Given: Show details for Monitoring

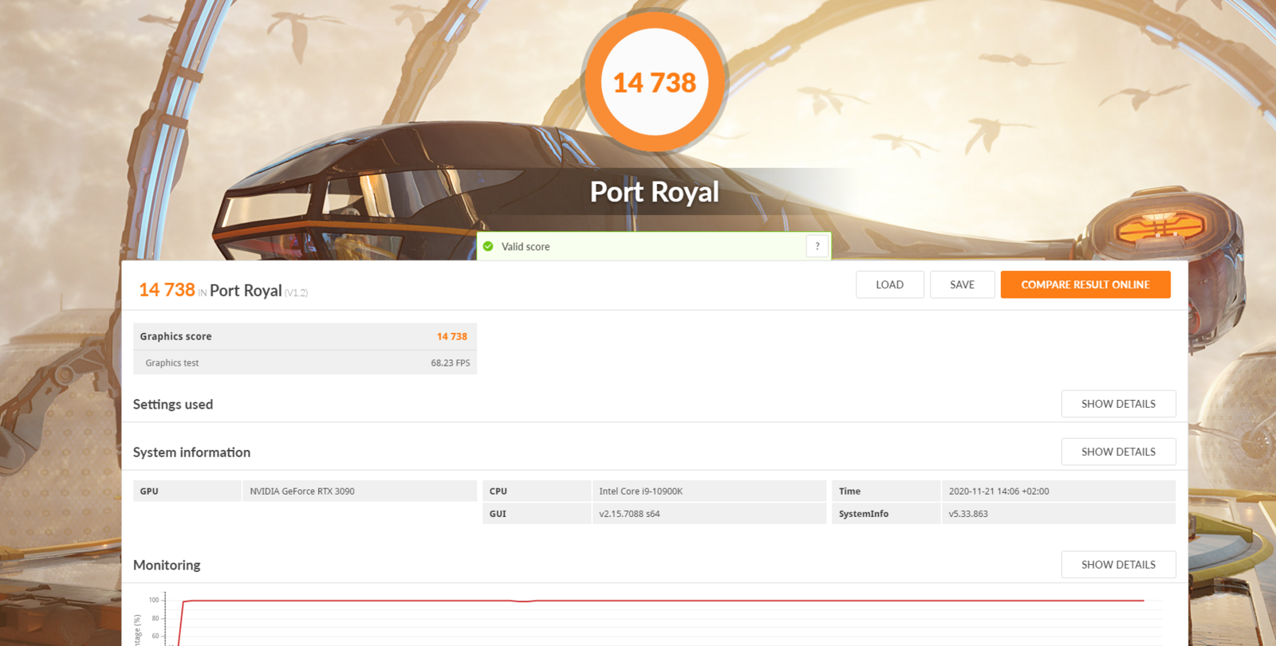Looking at the screenshot, I should click(x=1118, y=565).
